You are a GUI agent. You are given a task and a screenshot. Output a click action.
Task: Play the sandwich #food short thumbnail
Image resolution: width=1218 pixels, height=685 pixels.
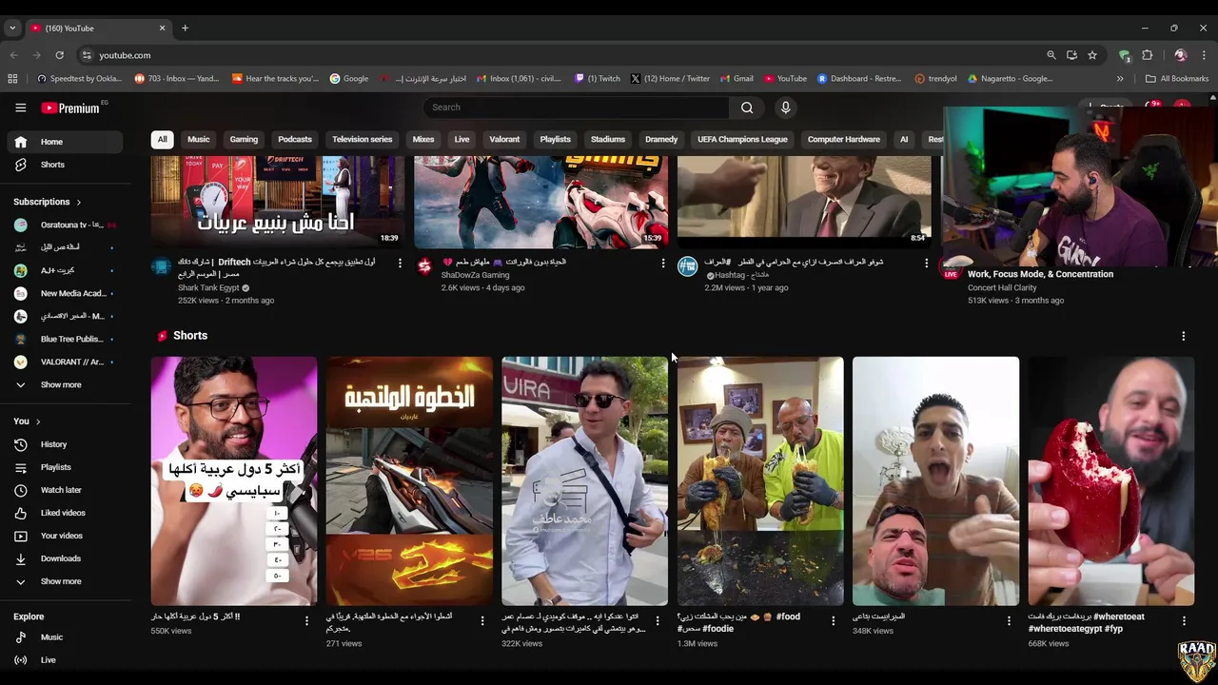[760, 481]
